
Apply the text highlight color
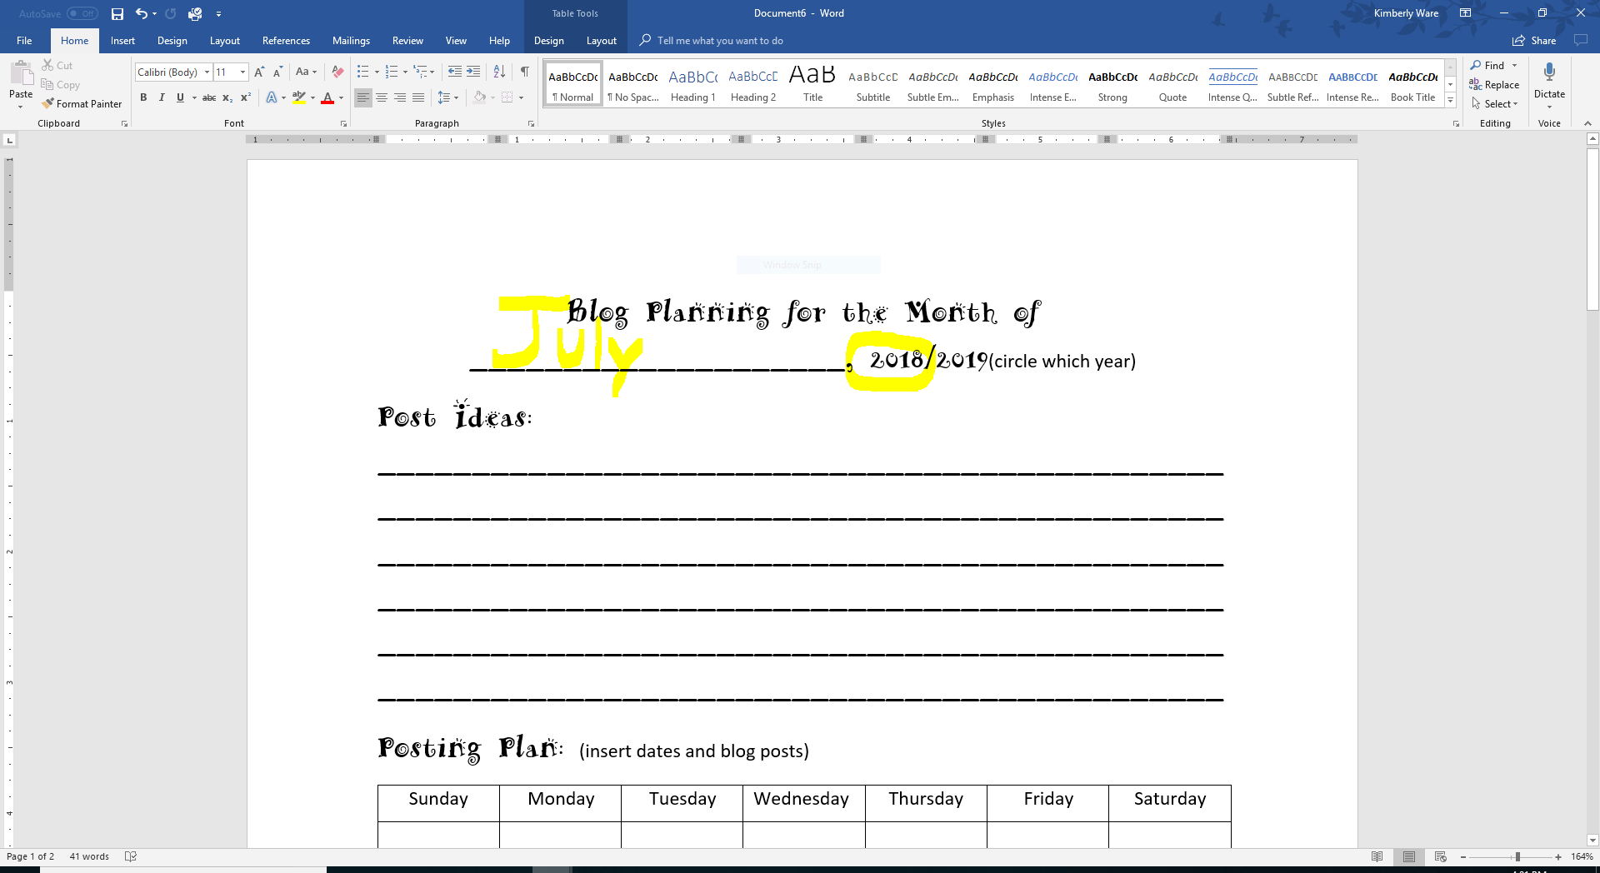tap(298, 97)
